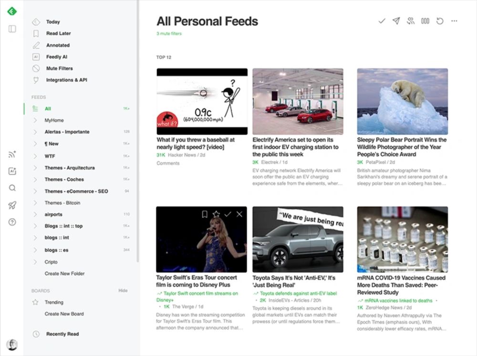Hide Taylor Swift article with X icon
Viewport: 477px width, 356px height.
tap(239, 214)
